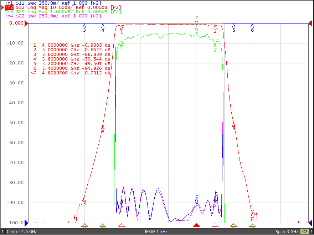Activate the Tr3 S21 Log Mag trace

click(63, 12)
